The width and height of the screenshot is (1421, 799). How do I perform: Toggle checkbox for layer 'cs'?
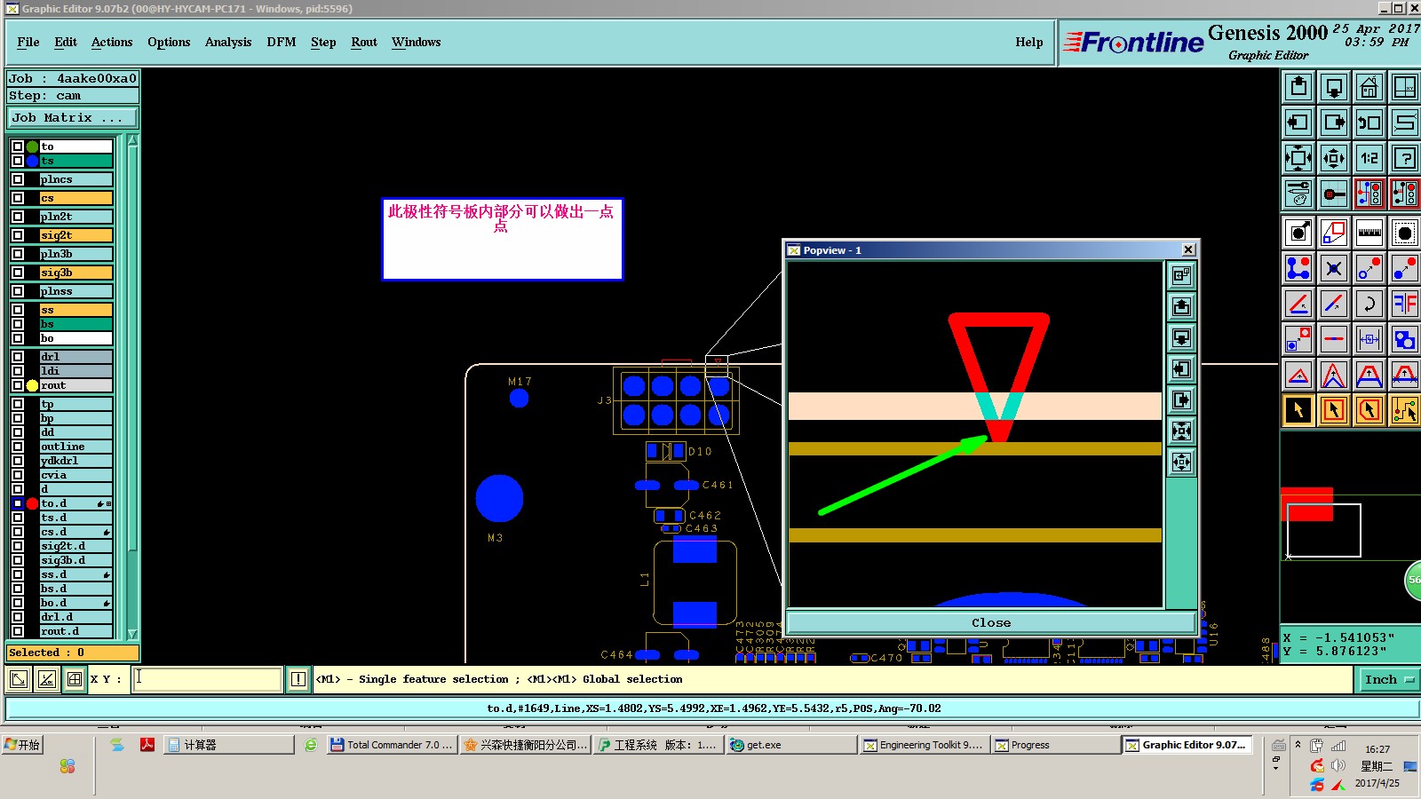click(x=18, y=198)
